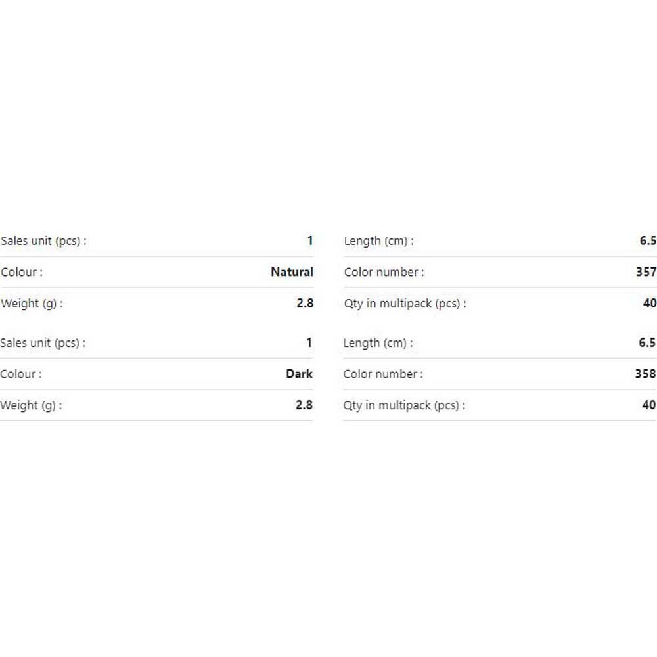
Task: Click the Natural colour value
Action: (x=292, y=272)
